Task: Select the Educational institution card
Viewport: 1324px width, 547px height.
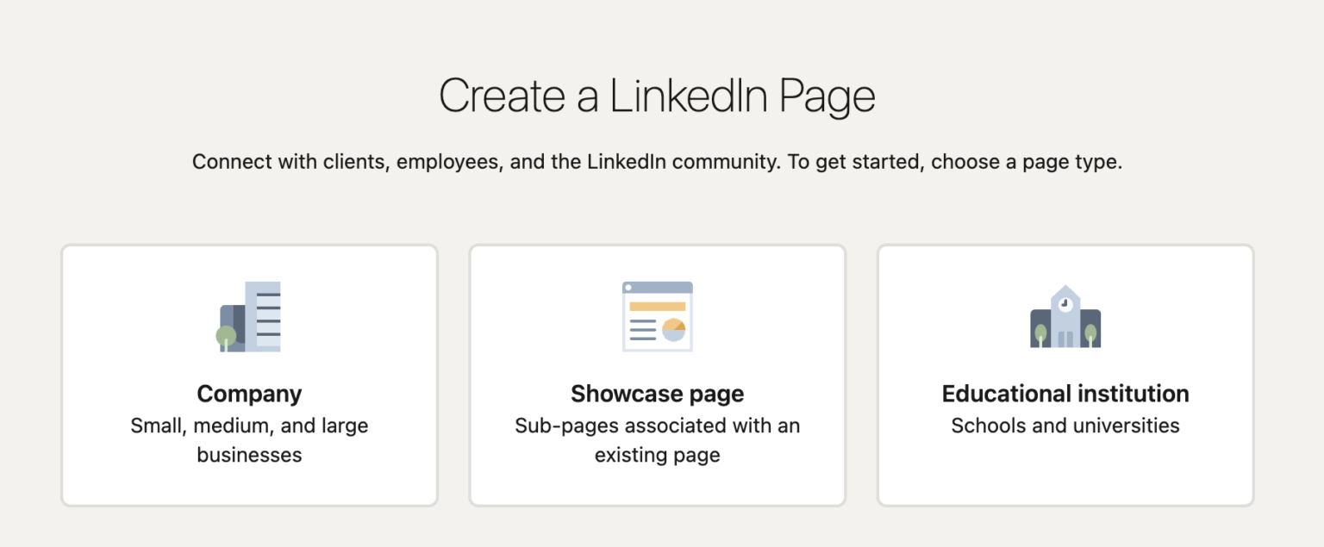Action: pos(1065,375)
